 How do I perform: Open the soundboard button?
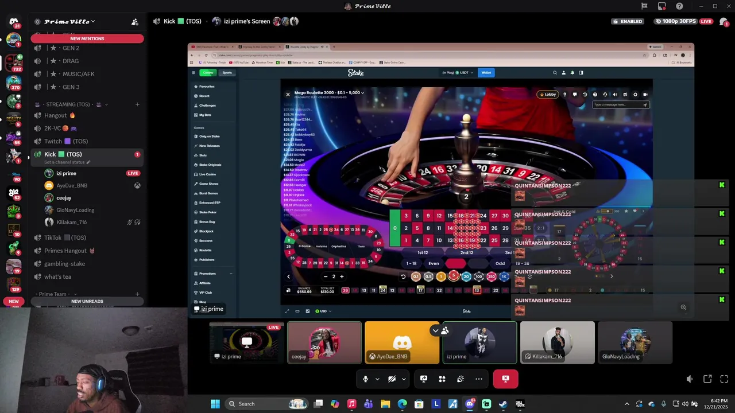pos(461,379)
